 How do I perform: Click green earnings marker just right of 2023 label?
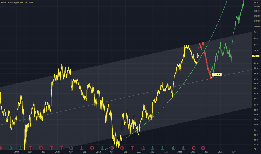[x=143, y=148]
